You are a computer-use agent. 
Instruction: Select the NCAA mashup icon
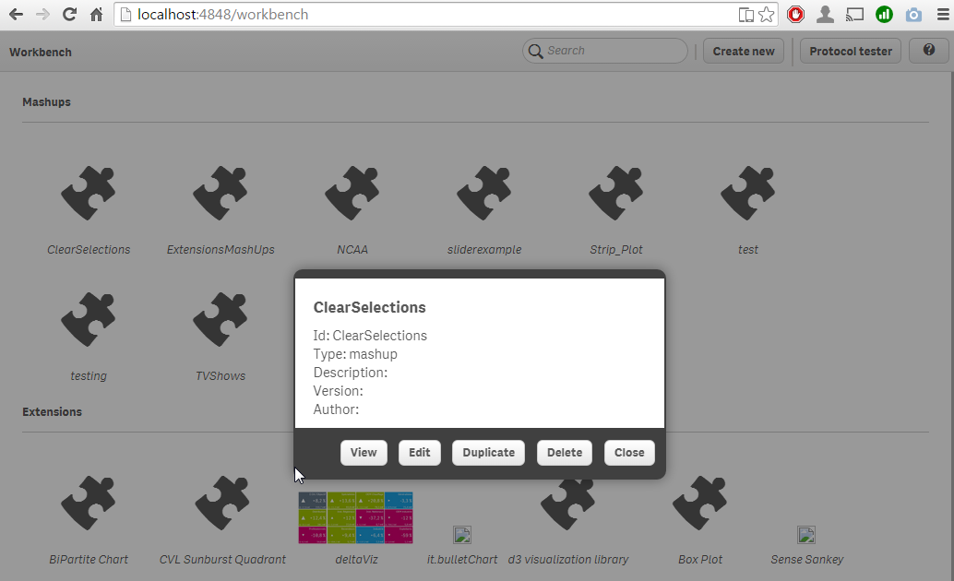(x=352, y=193)
